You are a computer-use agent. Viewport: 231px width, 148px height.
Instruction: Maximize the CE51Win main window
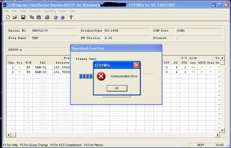(220, 5)
